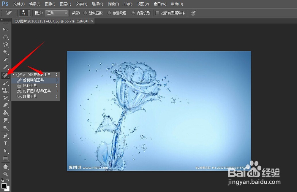297x192 pixels.
Task: Select the Zoom tool
Action: 5,174
